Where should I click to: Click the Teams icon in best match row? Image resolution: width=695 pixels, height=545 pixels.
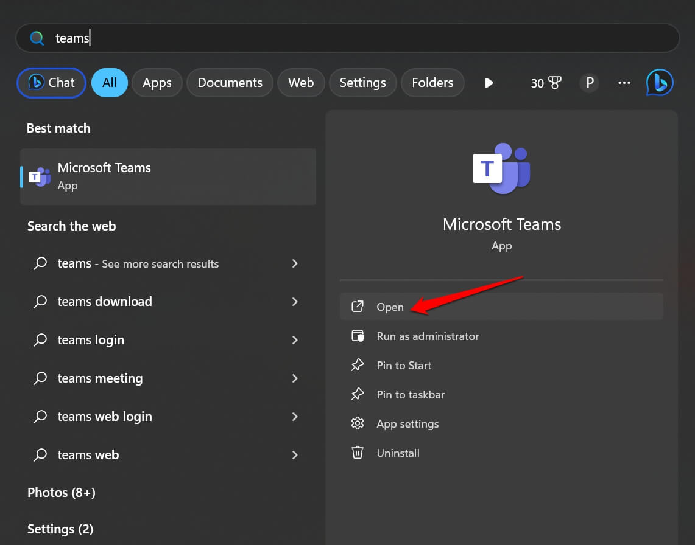point(40,176)
